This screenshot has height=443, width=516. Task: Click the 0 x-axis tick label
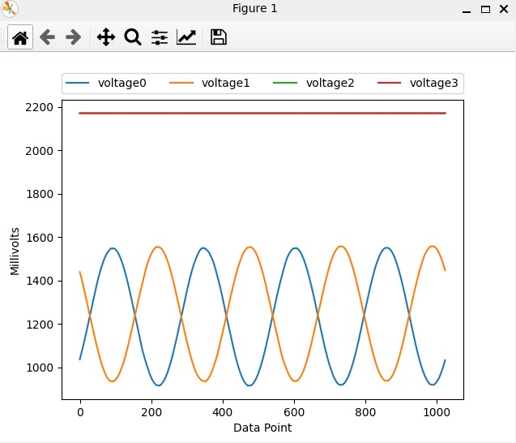point(80,412)
